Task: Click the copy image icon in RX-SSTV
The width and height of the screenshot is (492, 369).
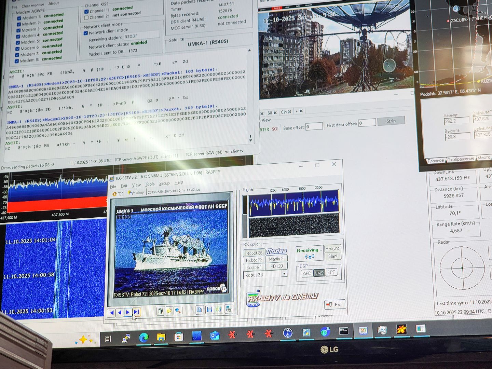Action: (200, 310)
